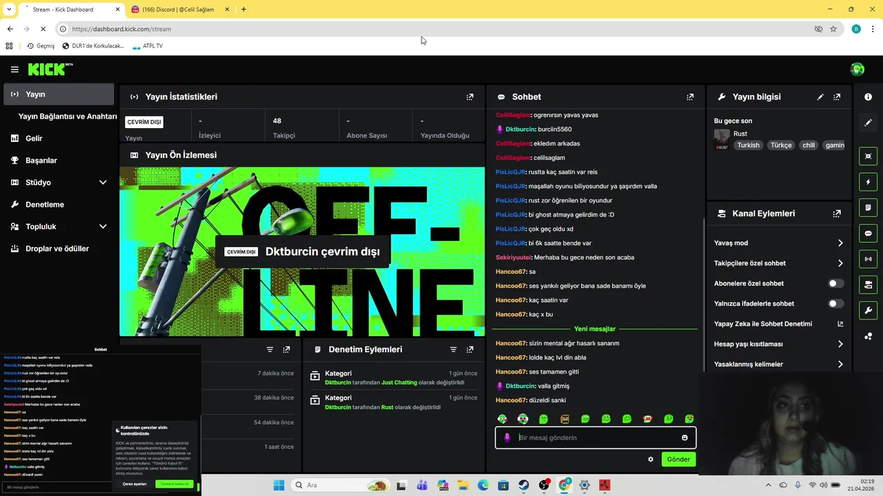
Task: Toggle the stream preview icon in the right icon strip
Action: click(868, 156)
